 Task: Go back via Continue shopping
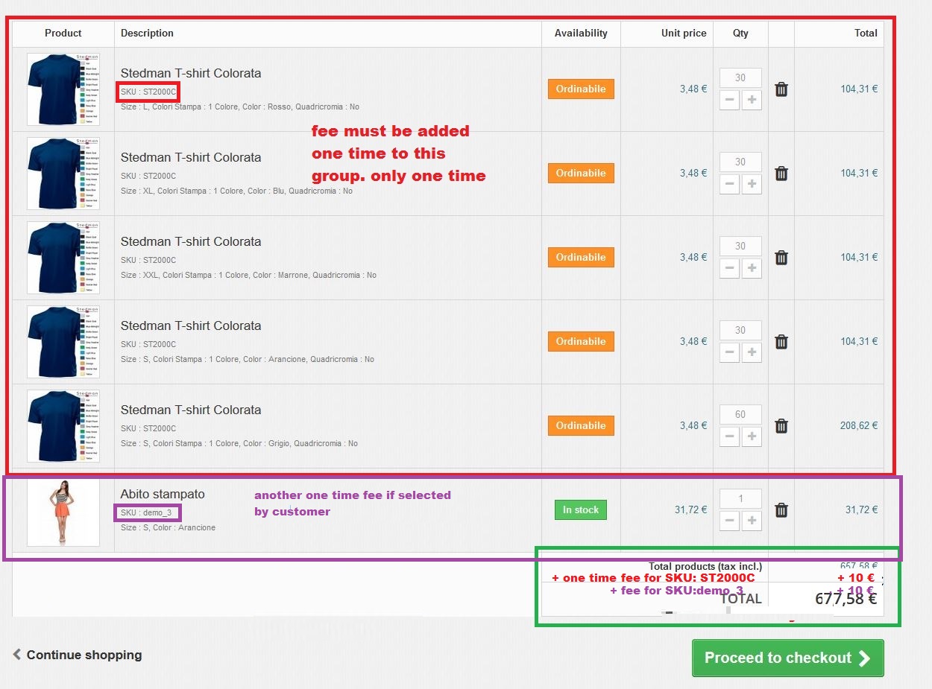[77, 655]
